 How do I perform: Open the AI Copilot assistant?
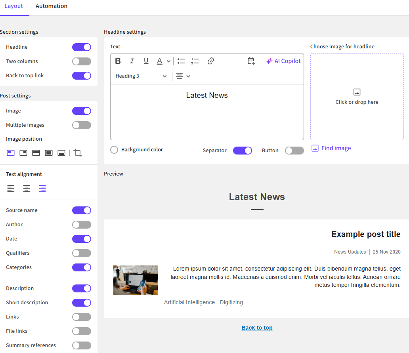pyautogui.click(x=283, y=61)
